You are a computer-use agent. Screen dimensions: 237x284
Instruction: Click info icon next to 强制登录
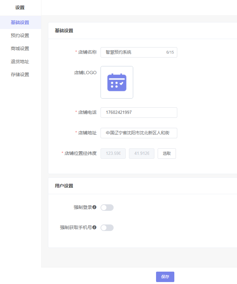94,207
